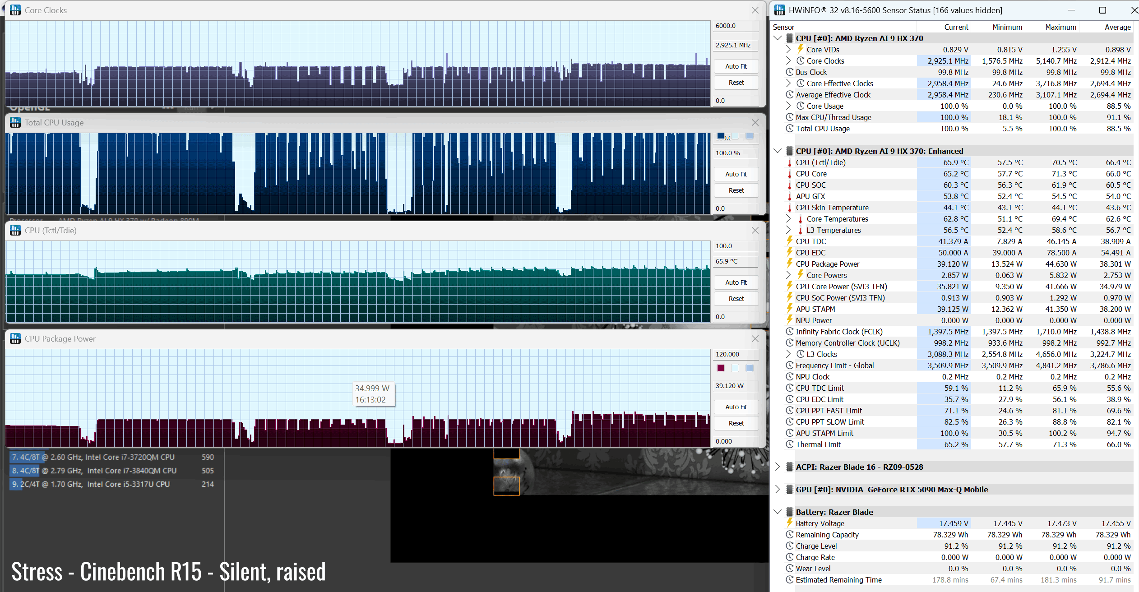Select Intel Core i5-3317U ranking entry in Cinebench
This screenshot has height=592, width=1139.
pos(113,484)
